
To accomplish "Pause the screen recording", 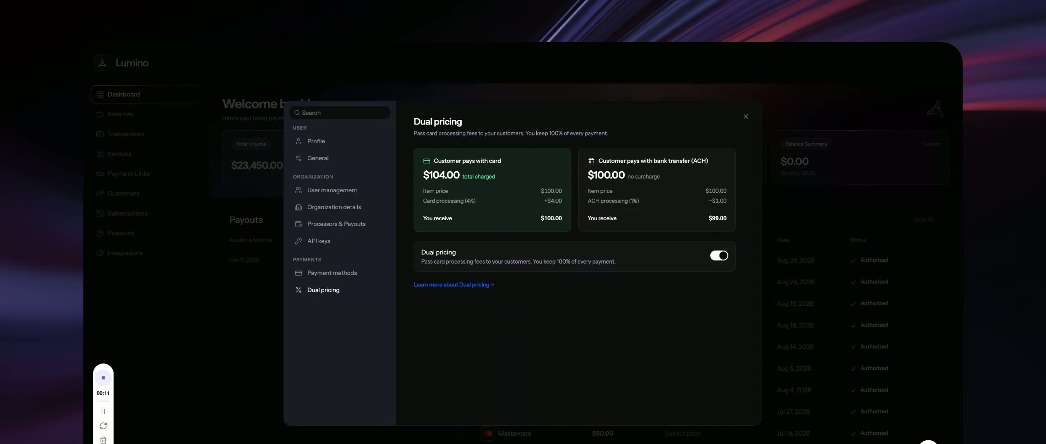I will coord(103,412).
